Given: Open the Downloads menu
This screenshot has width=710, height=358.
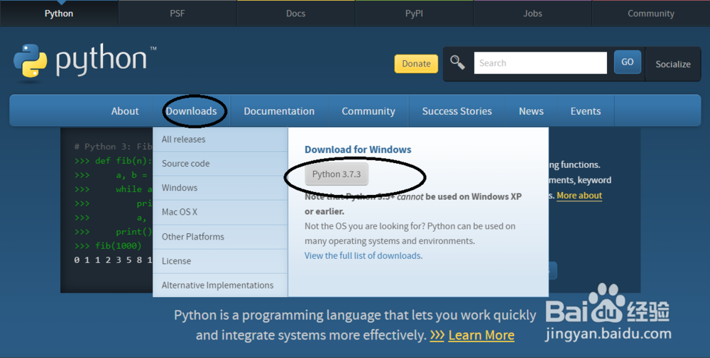Looking at the screenshot, I should pos(191,111).
